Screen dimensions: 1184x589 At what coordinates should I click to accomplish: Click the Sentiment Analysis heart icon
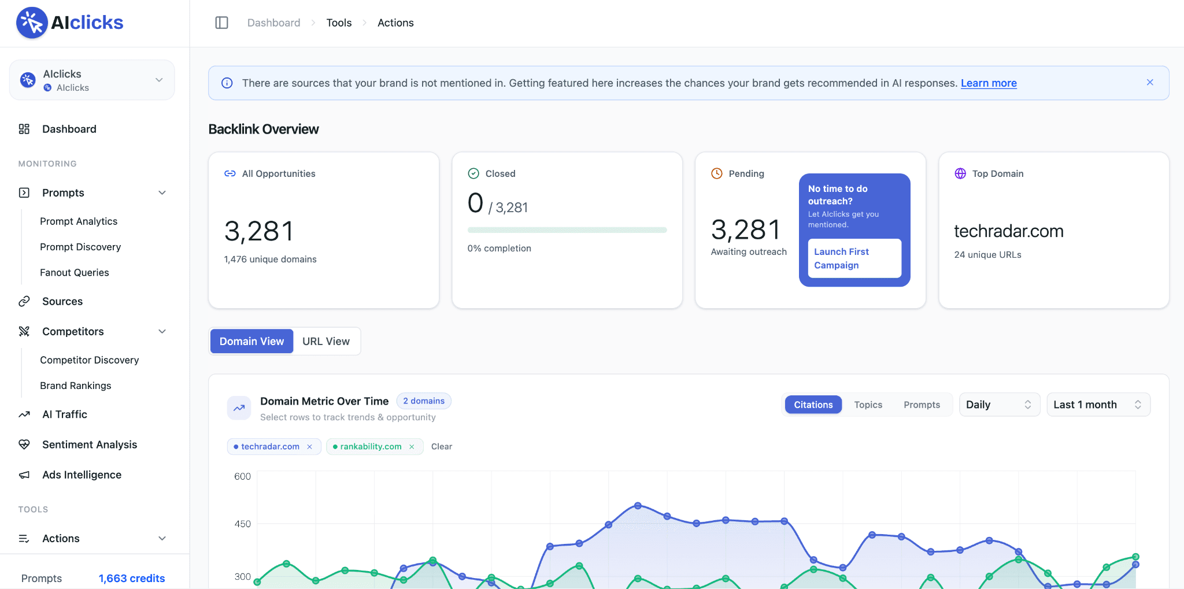(x=24, y=444)
